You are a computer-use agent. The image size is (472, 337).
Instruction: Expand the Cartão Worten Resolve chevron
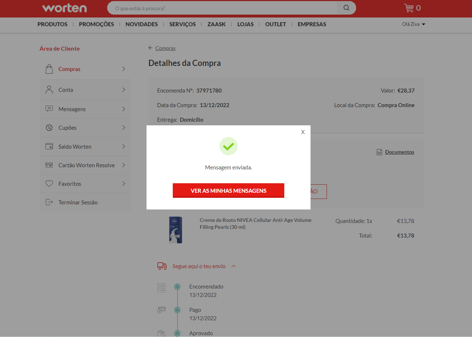124,165
